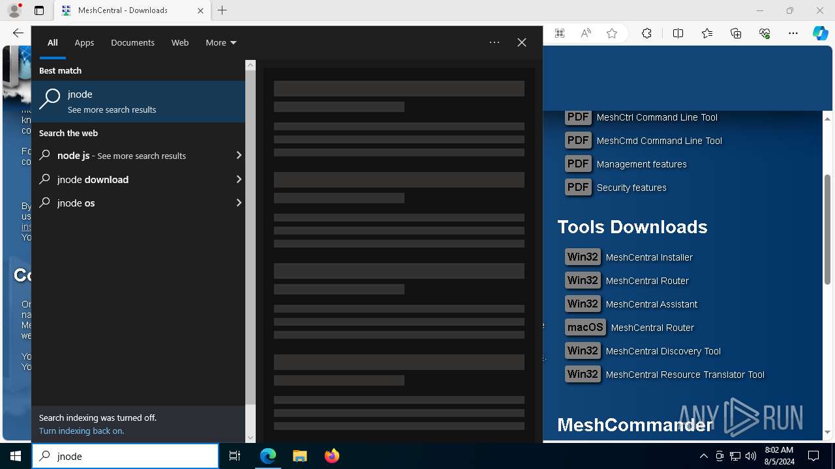Switch to the Documents search tab
Viewport: 835px width, 469px height.
132,42
